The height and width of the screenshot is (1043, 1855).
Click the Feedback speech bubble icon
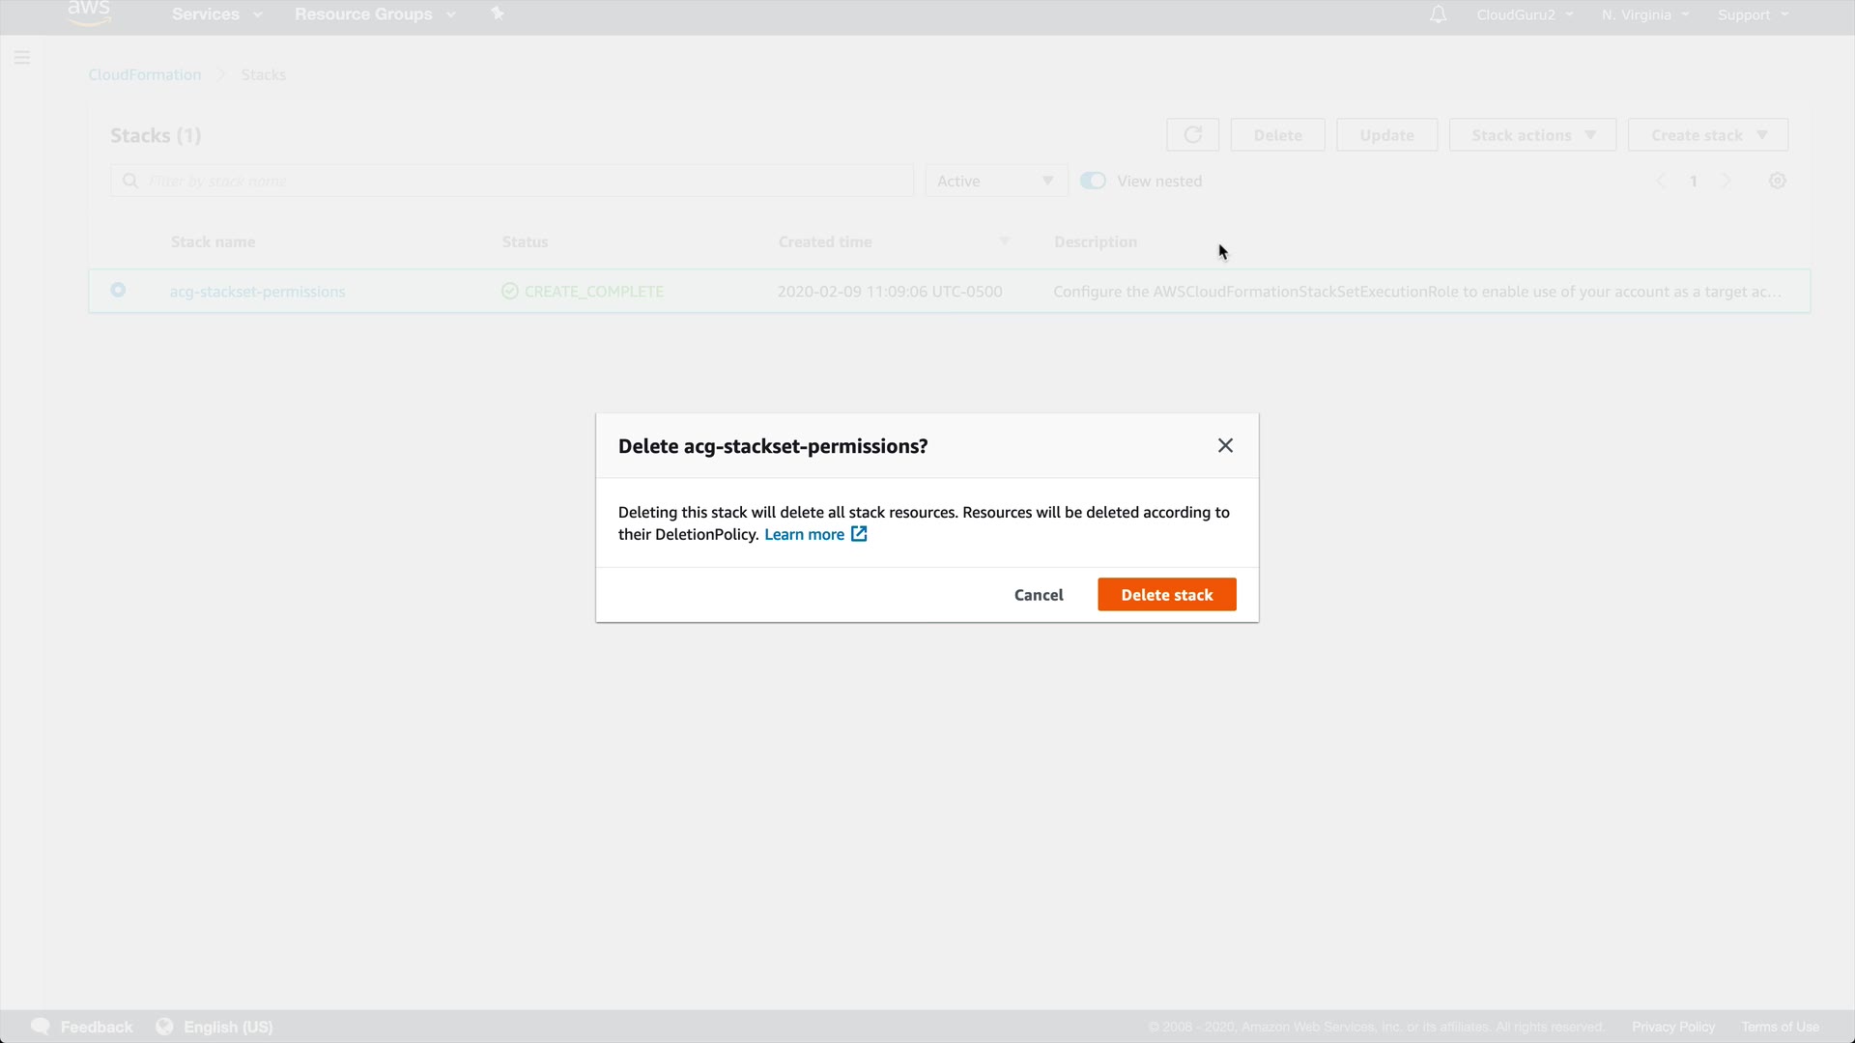[x=41, y=1027]
